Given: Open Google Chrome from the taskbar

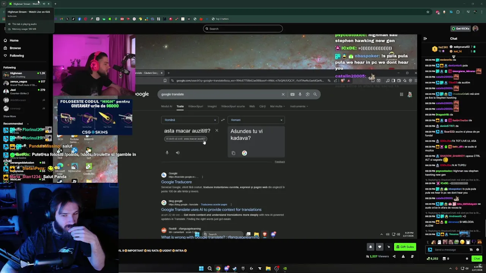Looking at the screenshot, I should pyautogui.click(x=218, y=268).
